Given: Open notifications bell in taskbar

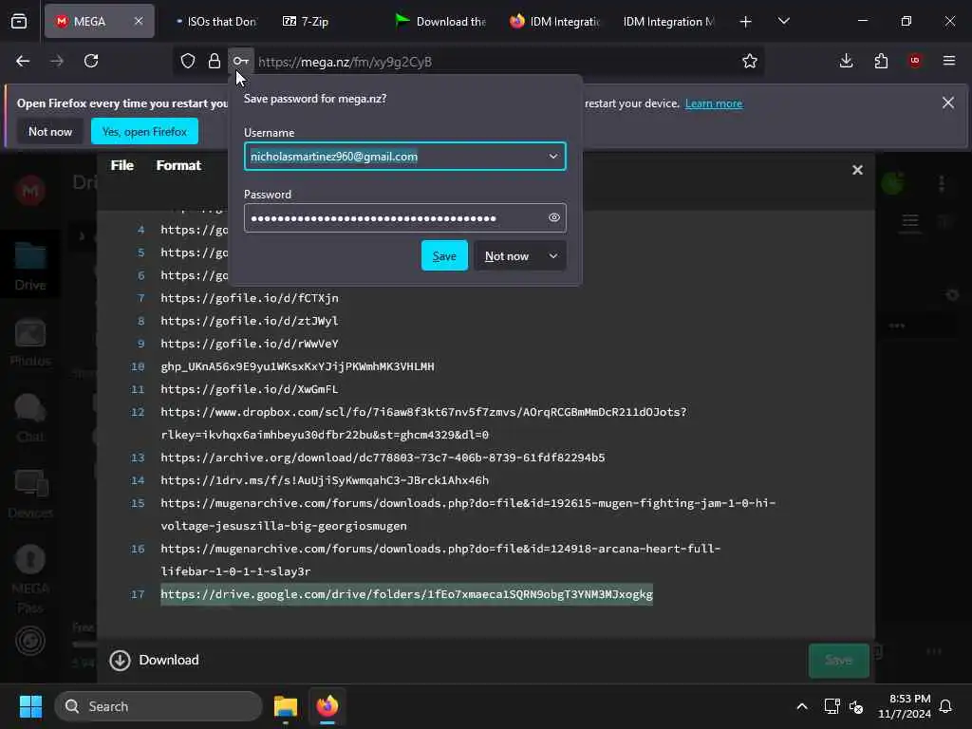Looking at the screenshot, I should 945,706.
